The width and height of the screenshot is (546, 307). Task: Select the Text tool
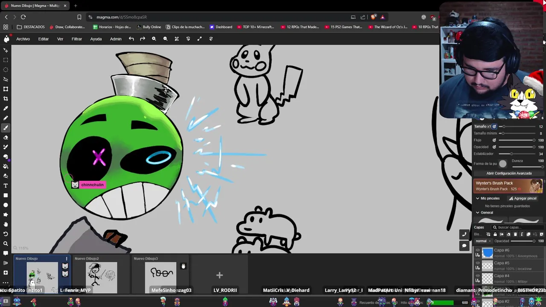click(x=6, y=185)
